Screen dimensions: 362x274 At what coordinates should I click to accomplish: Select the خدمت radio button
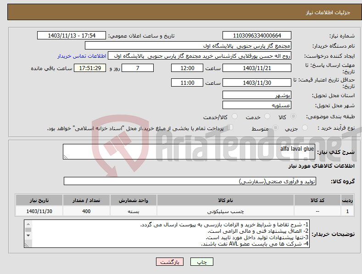coord(267,116)
